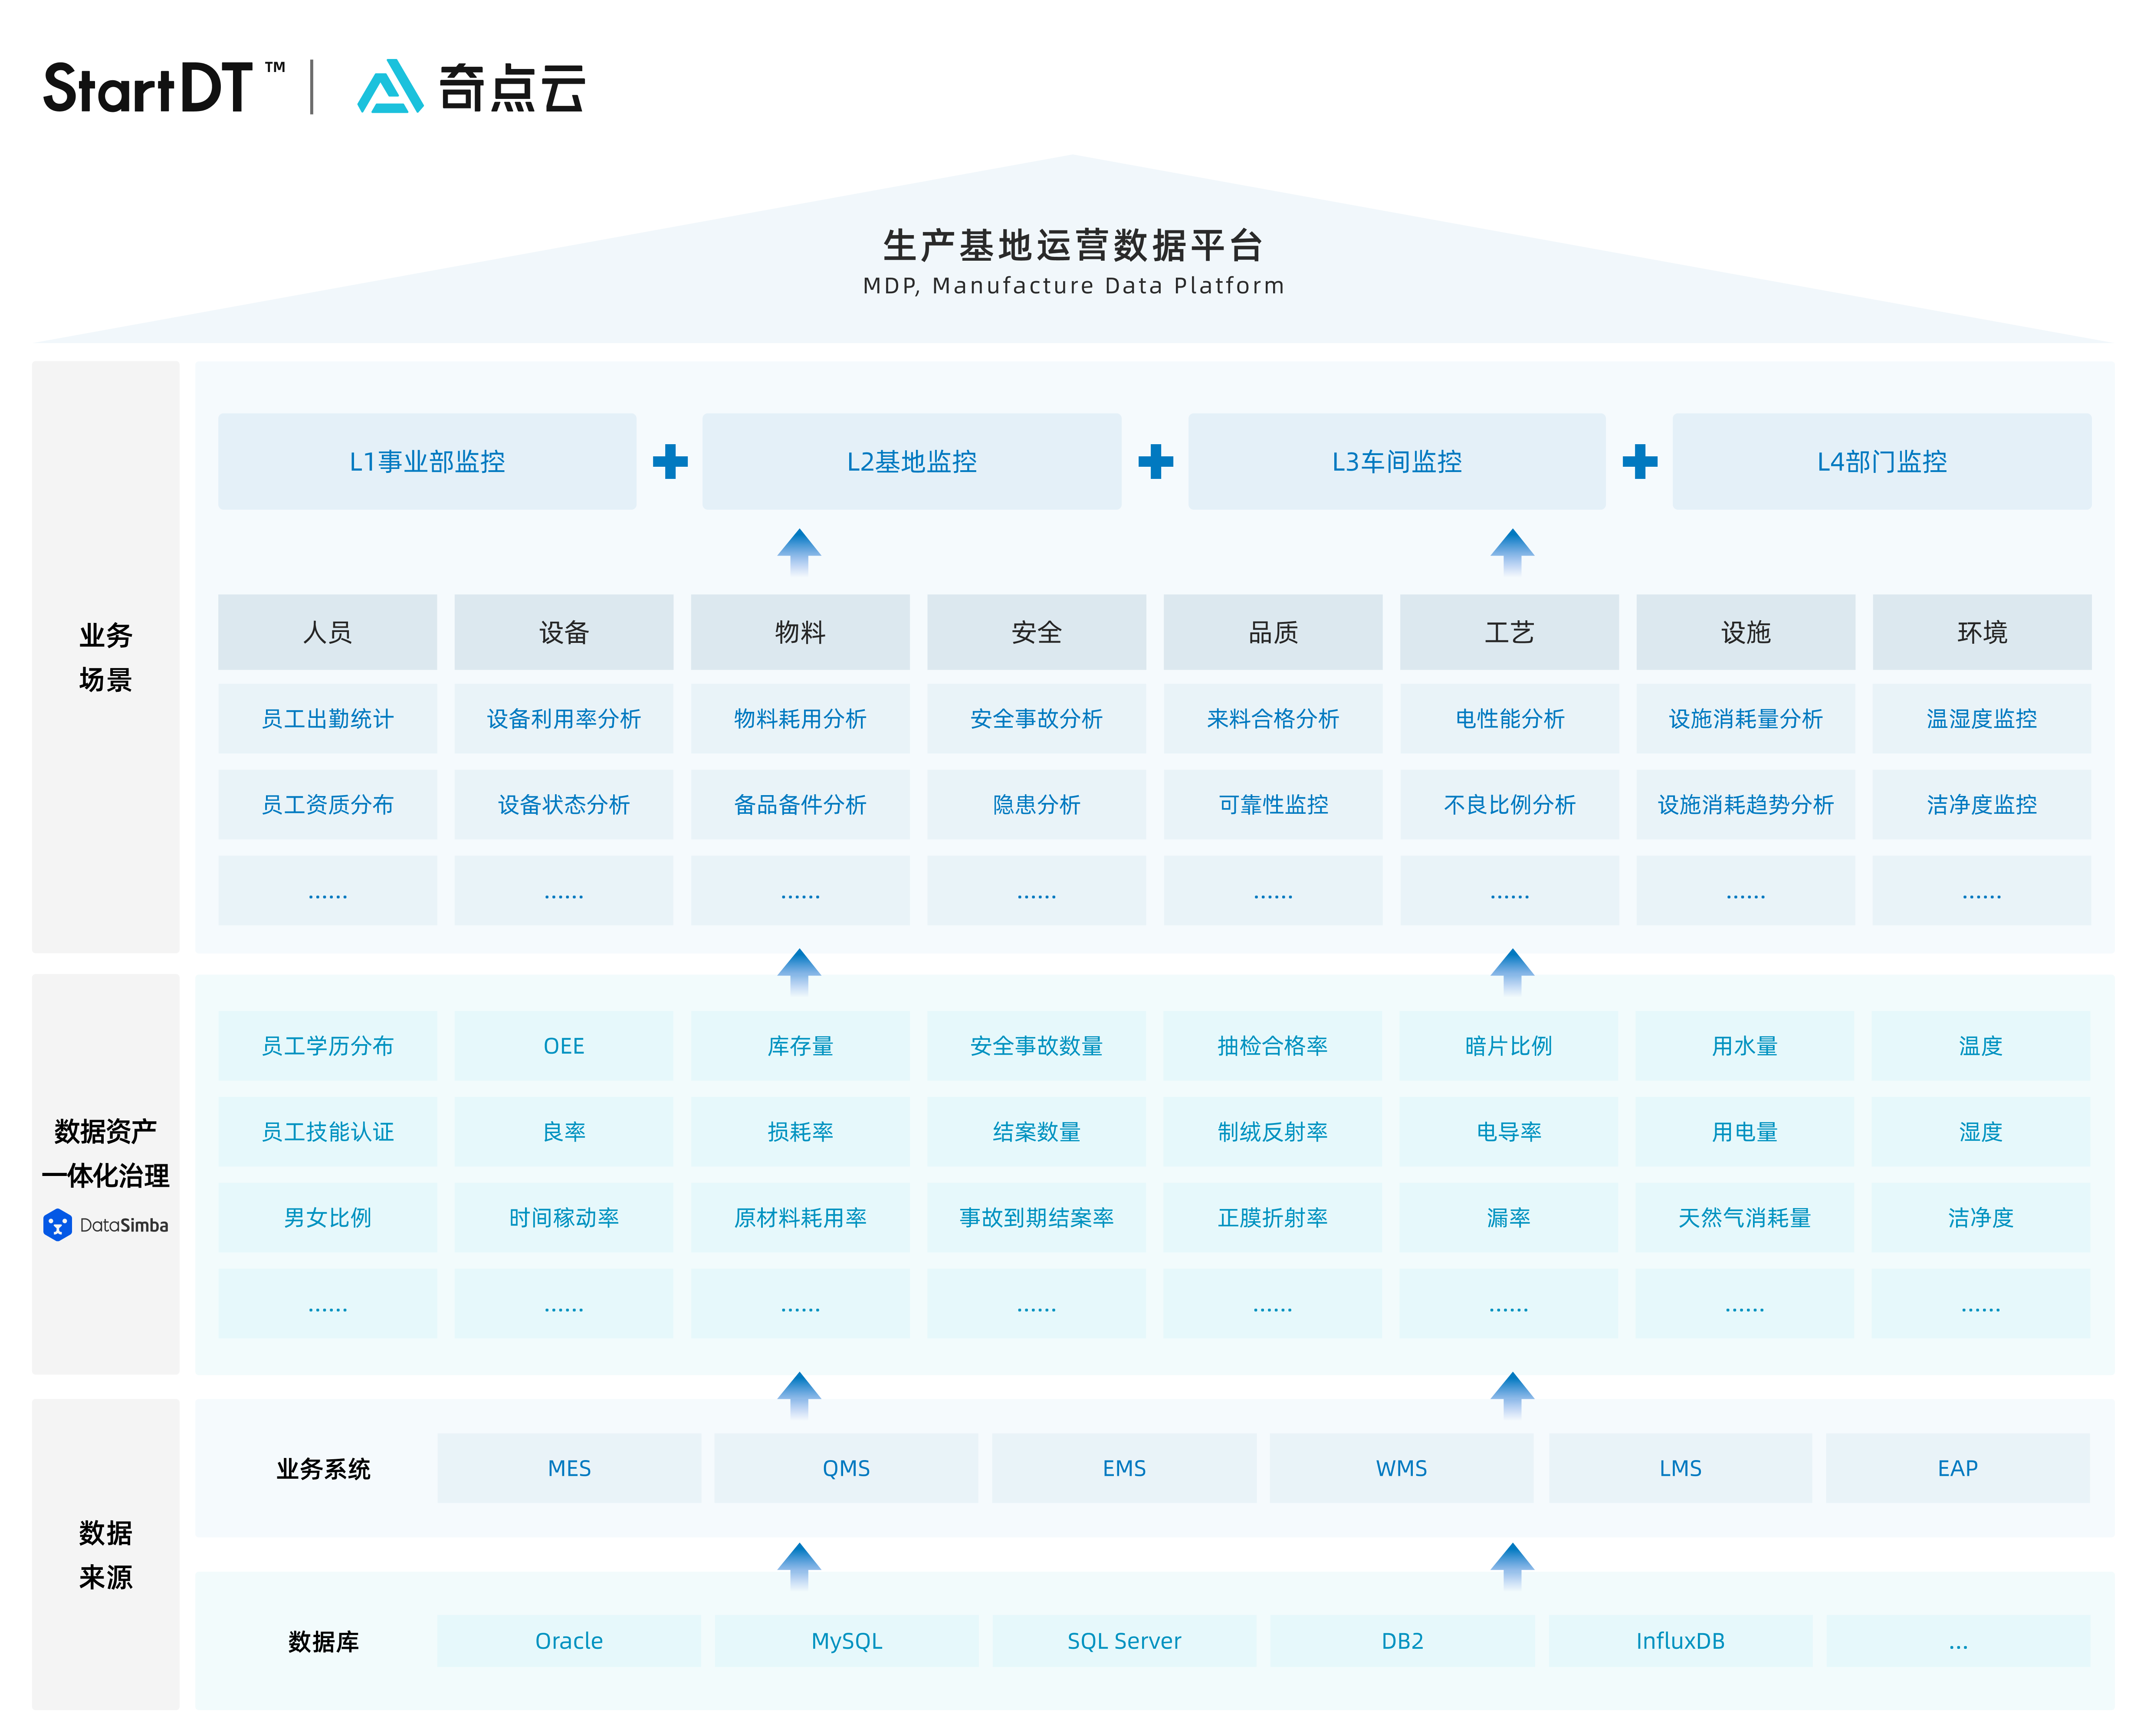This screenshot has height=1736, width=2147.
Task: Select the QMS business system box
Action: [847, 1467]
